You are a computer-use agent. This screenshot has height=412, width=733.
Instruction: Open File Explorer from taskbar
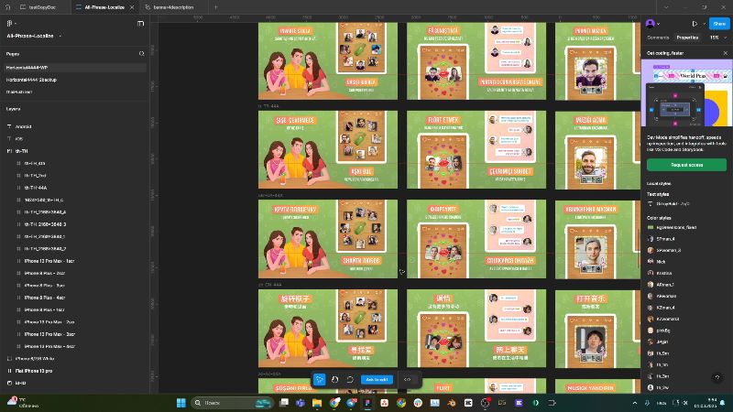[x=317, y=403]
